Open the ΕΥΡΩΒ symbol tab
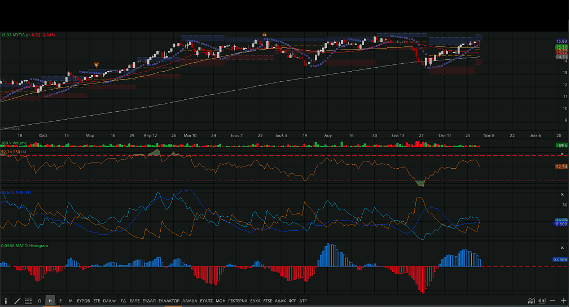 84,301
